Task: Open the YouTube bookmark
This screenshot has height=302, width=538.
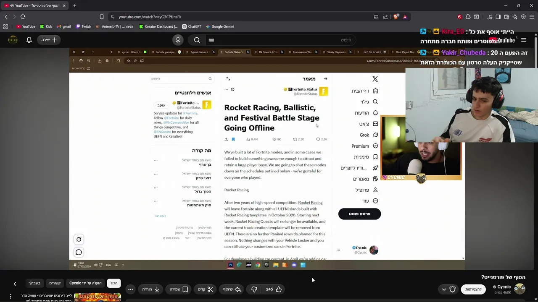Action: (x=26, y=26)
